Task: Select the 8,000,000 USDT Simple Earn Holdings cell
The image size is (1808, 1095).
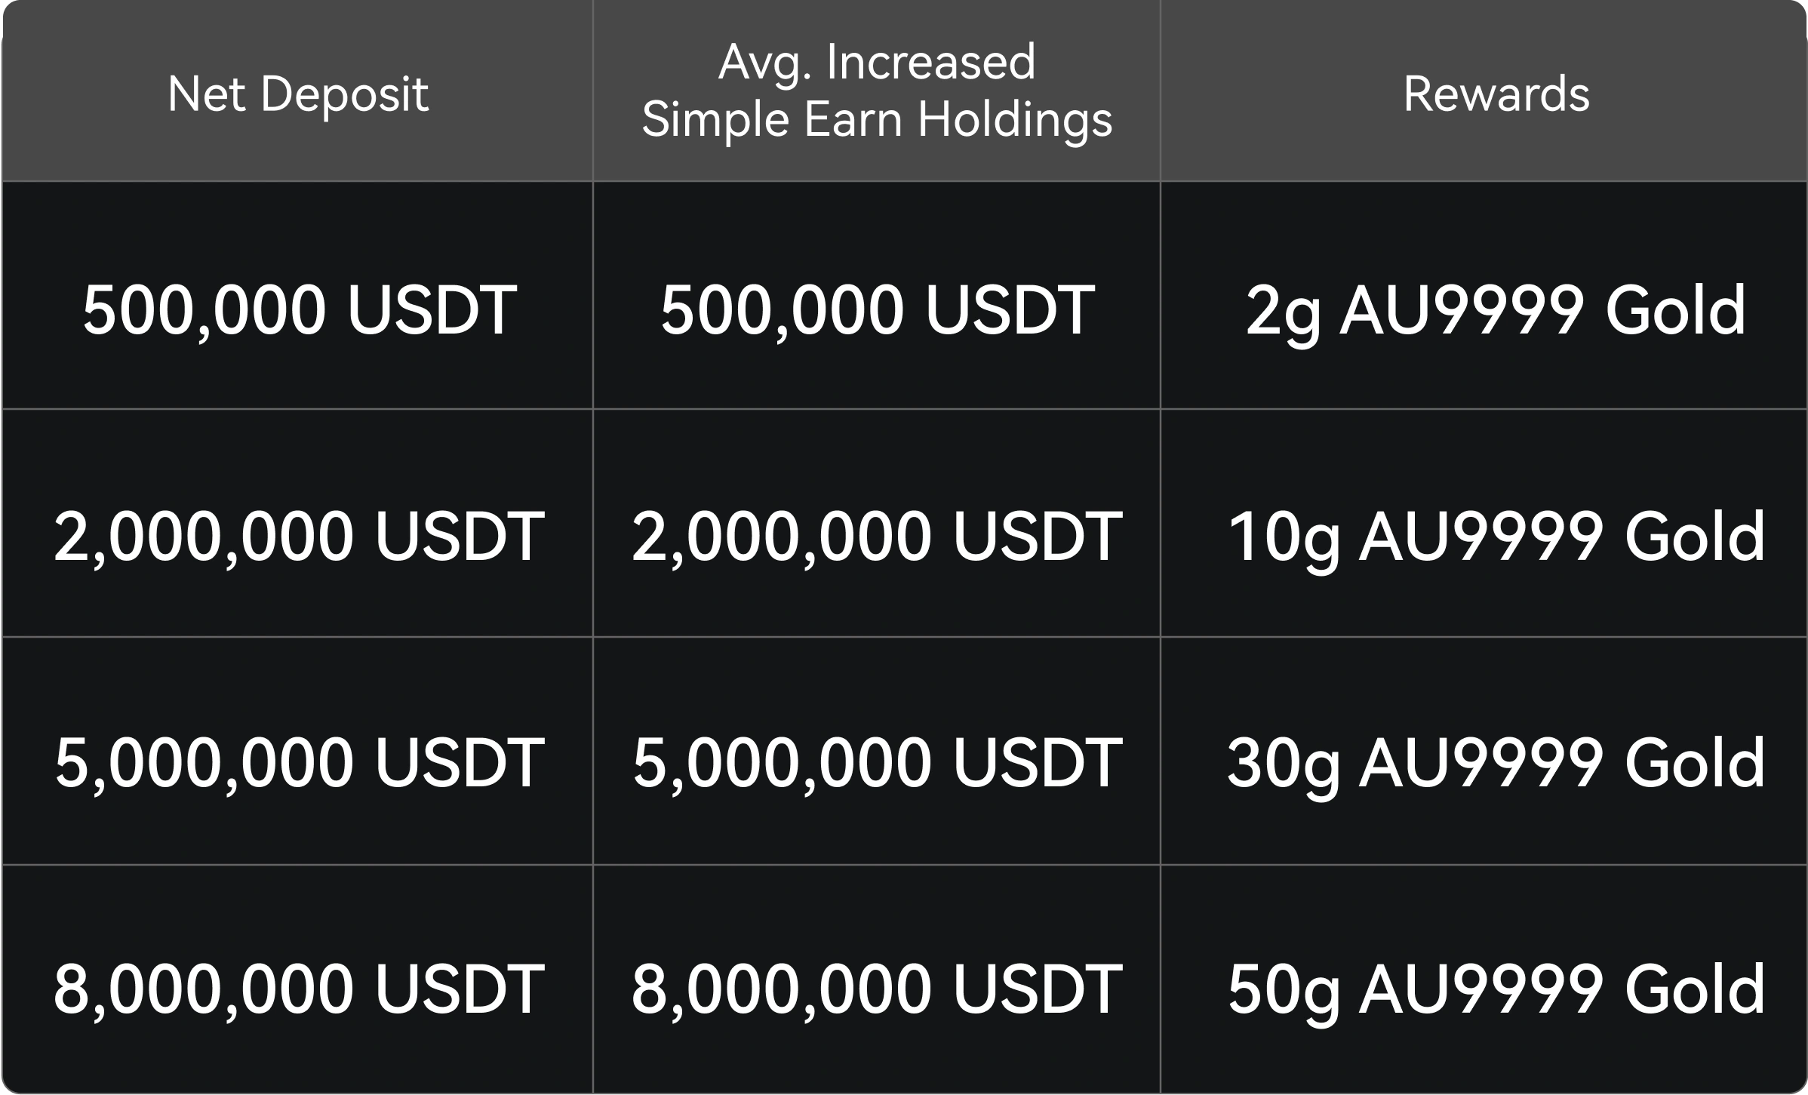Action: click(x=877, y=989)
